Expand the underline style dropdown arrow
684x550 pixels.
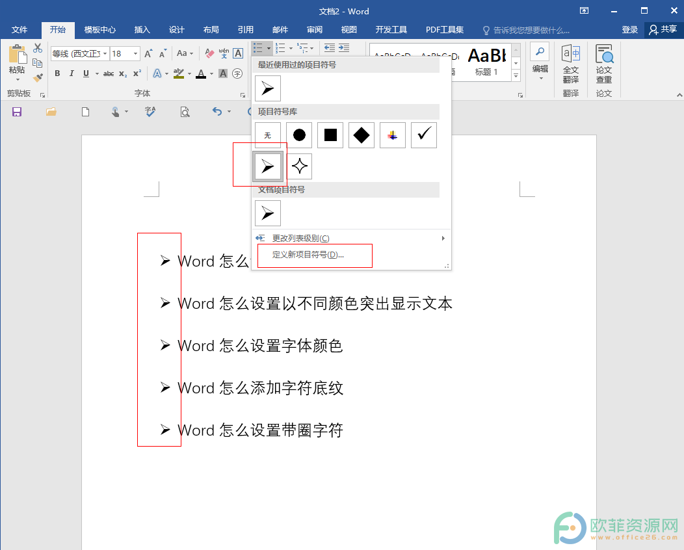pyautogui.click(x=97, y=73)
